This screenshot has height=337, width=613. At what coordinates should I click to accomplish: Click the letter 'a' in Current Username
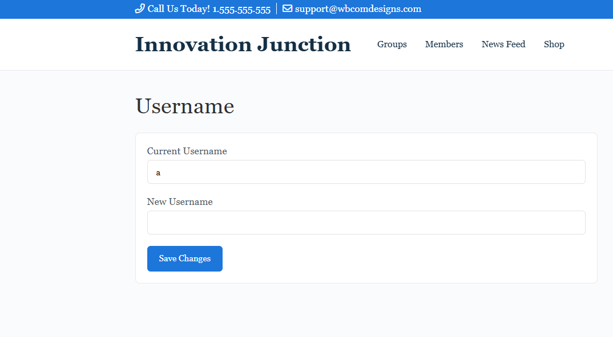click(158, 172)
